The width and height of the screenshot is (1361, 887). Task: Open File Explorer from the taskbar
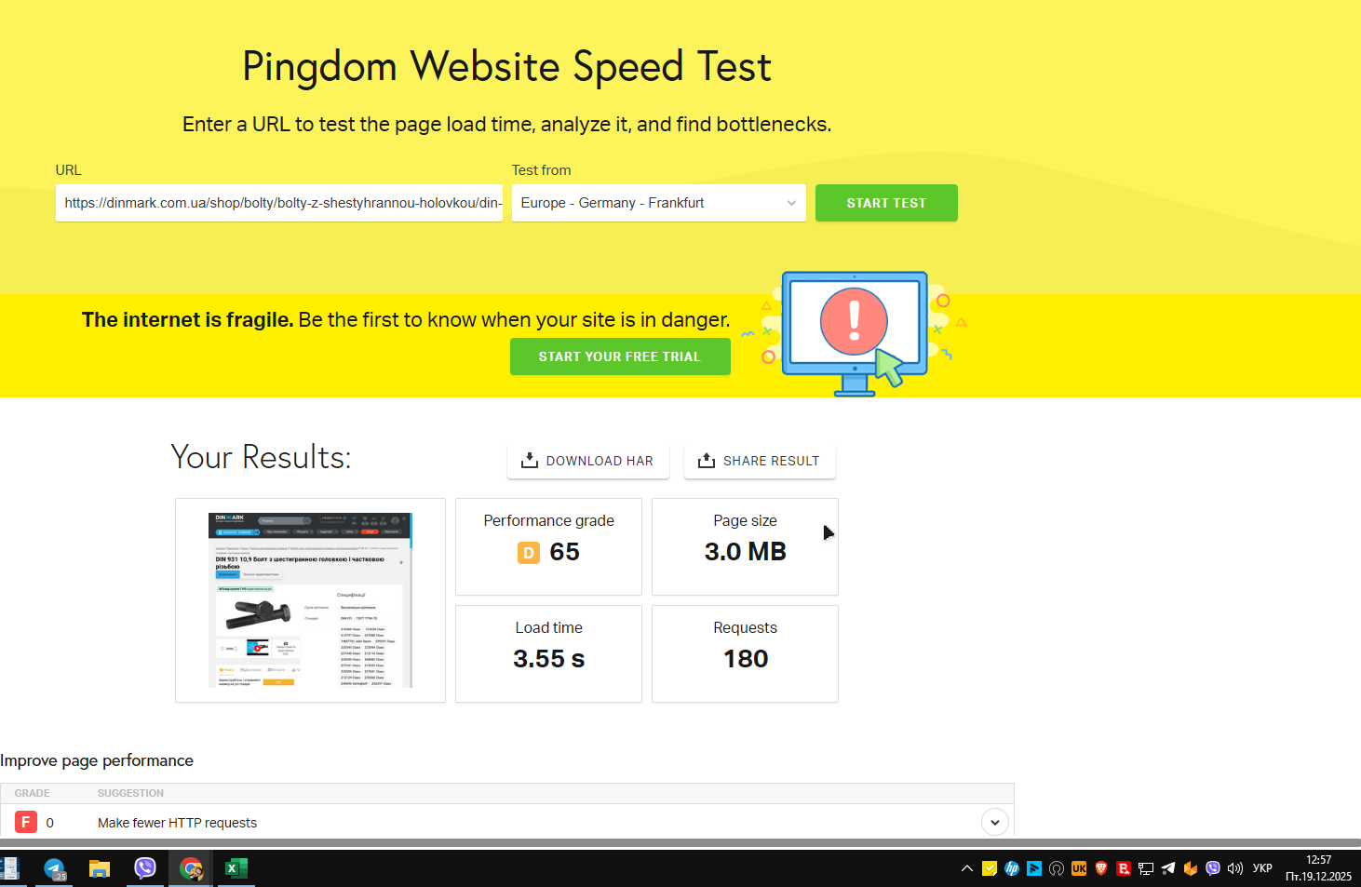click(x=100, y=869)
